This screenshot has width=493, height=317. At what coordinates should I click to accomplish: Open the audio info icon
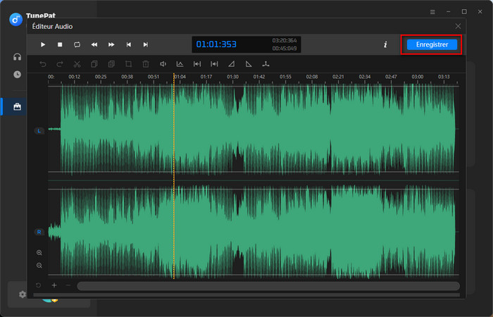[x=385, y=44]
